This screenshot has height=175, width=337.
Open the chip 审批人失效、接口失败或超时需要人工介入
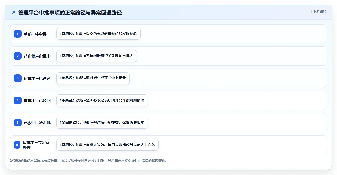(x=107, y=145)
